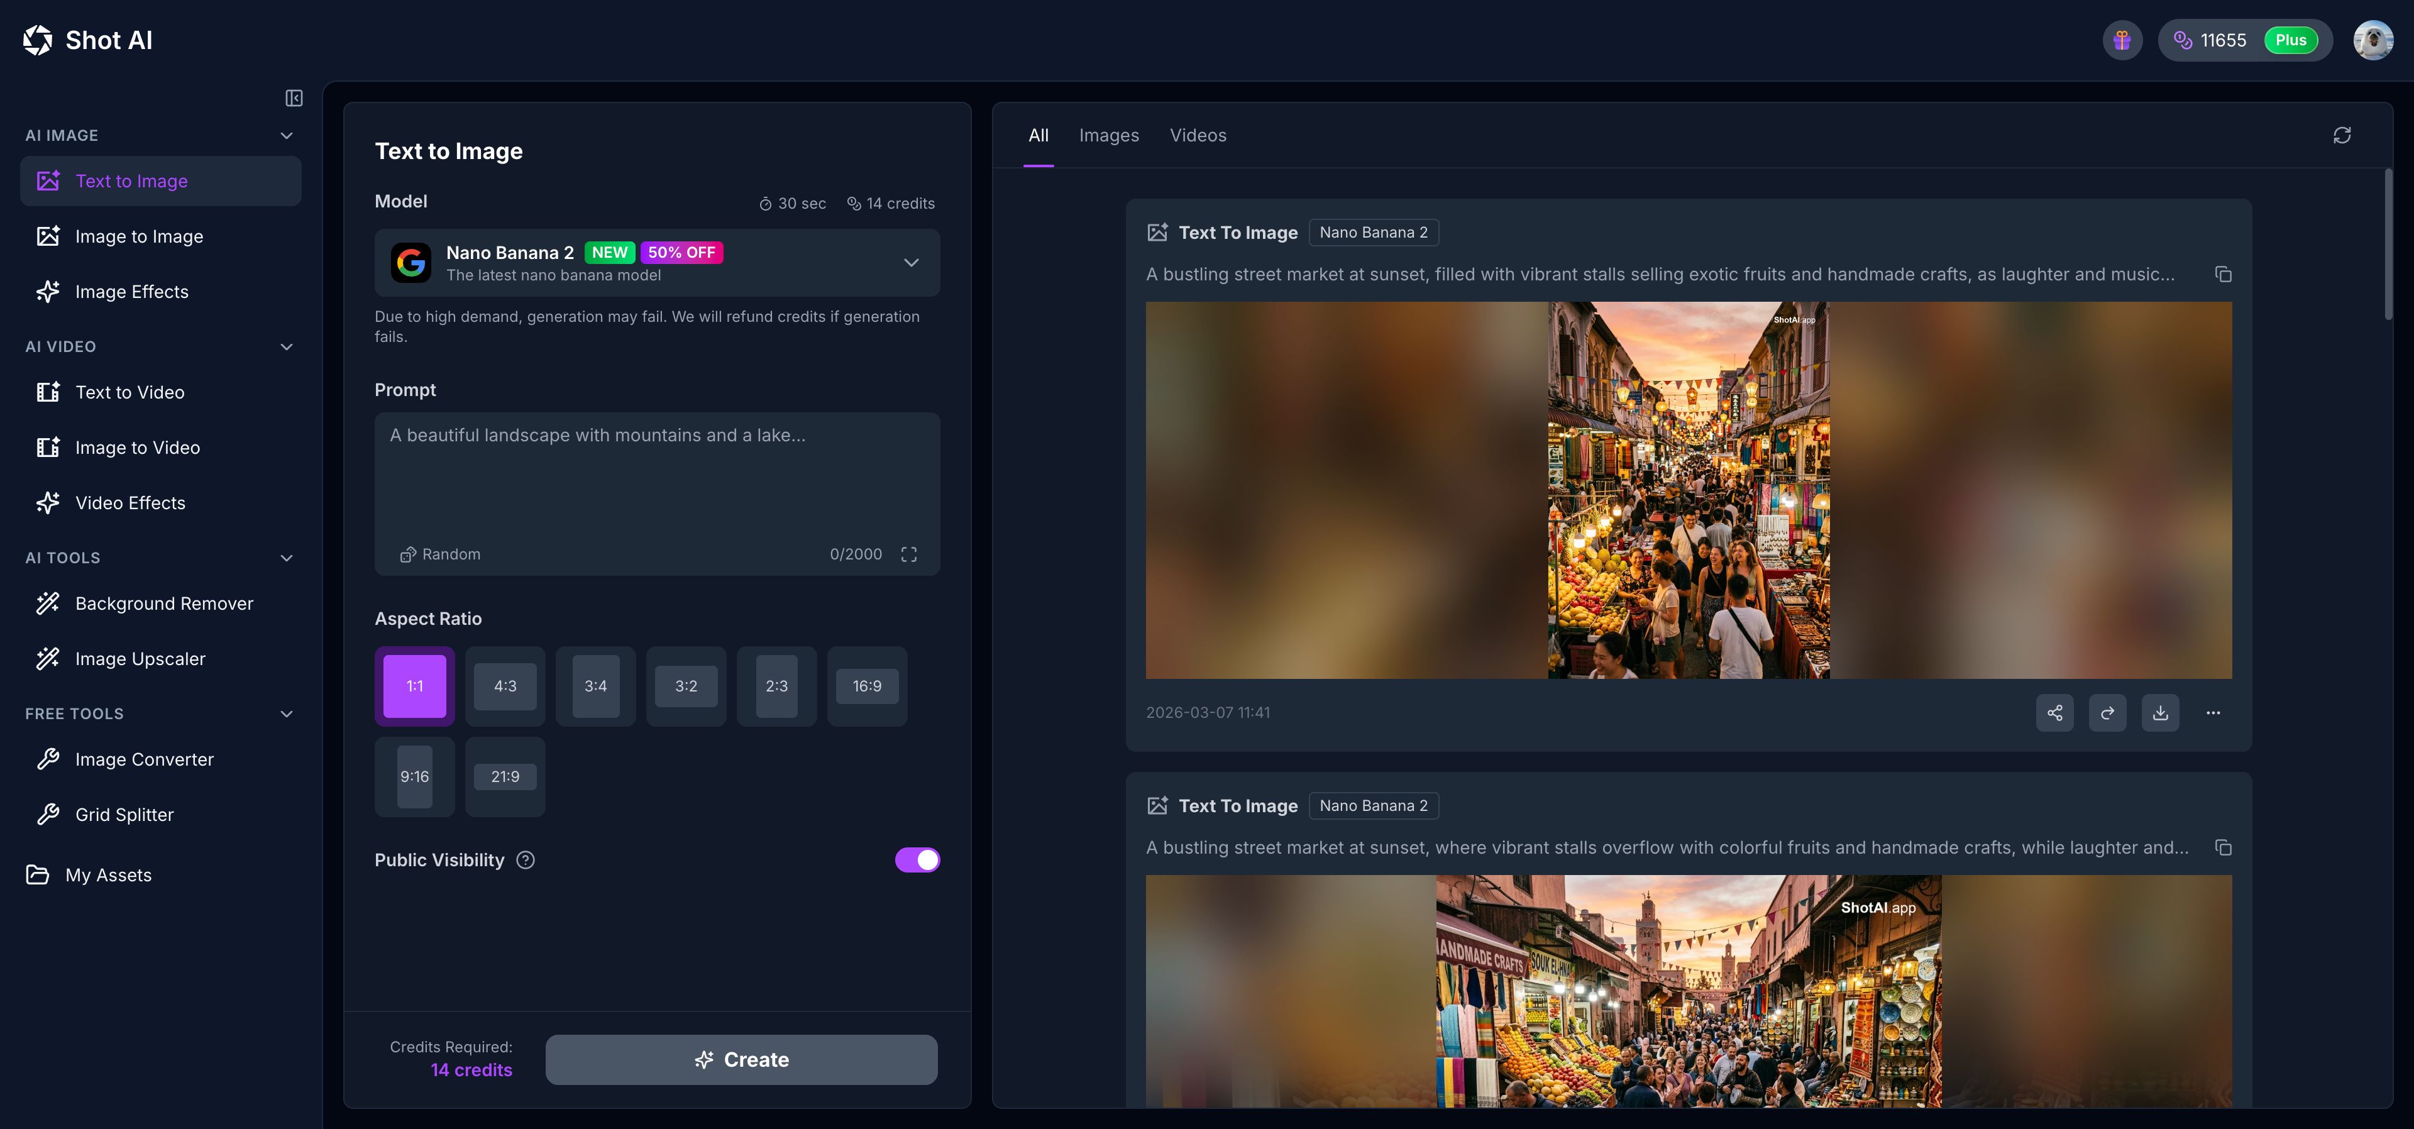Collapse the left navigation sidebar
The height and width of the screenshot is (1129, 2414).
pyautogui.click(x=294, y=98)
